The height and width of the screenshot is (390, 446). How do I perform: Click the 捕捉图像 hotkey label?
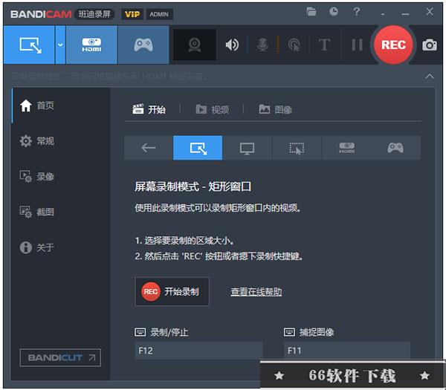[317, 332]
